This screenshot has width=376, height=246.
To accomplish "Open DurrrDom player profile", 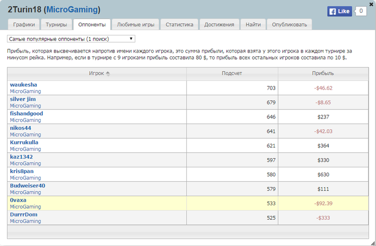I will click(x=24, y=214).
